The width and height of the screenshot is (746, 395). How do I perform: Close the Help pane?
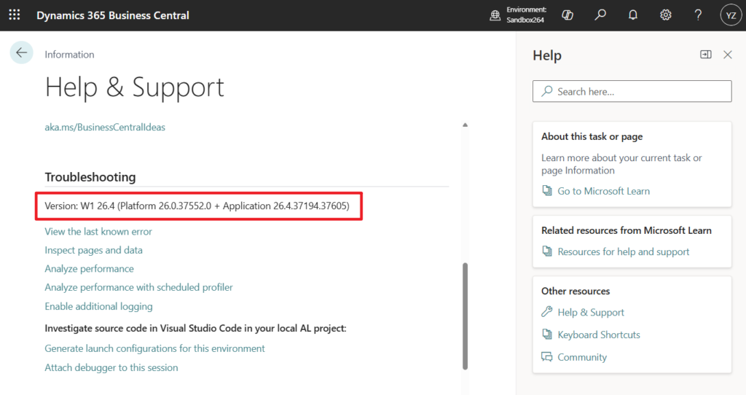point(727,55)
